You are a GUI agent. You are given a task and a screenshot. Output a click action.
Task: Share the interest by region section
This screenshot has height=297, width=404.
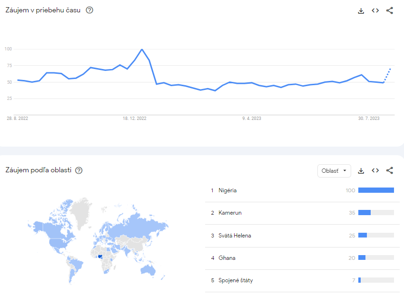(390, 170)
